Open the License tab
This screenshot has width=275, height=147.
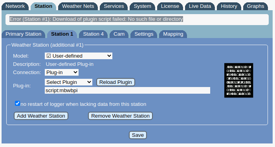click(170, 6)
